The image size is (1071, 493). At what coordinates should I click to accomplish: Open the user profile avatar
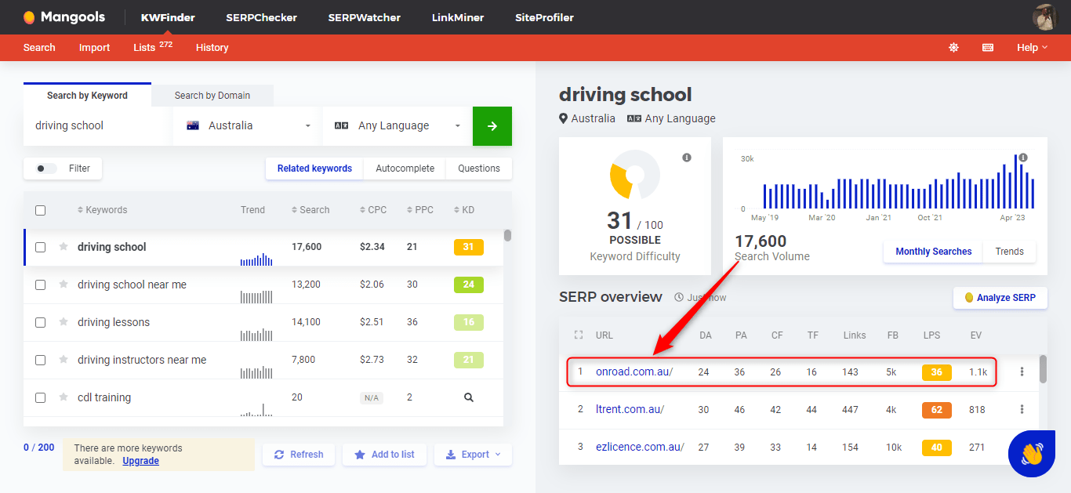[1045, 17]
